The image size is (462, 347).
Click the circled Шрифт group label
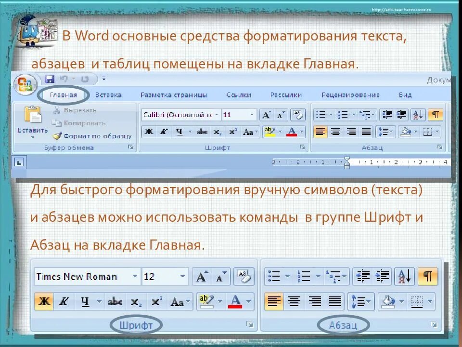[x=136, y=325]
